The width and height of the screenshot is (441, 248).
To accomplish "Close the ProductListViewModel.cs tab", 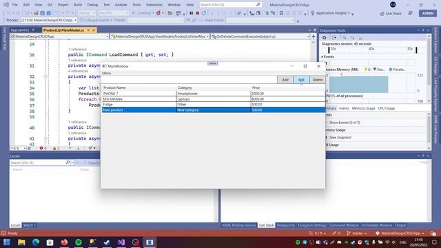I will tap(94, 30).
